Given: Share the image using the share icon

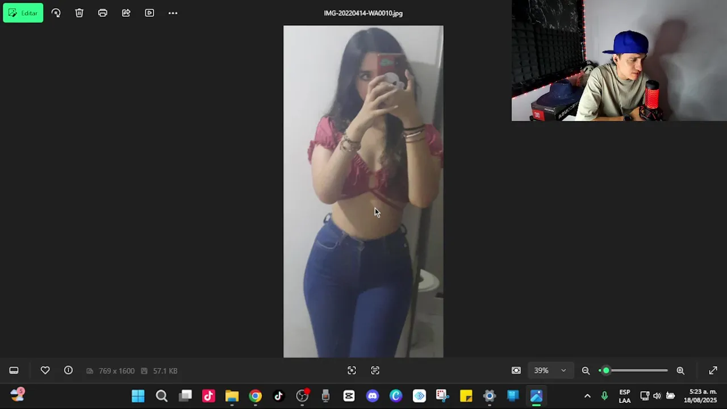Looking at the screenshot, I should click(126, 13).
